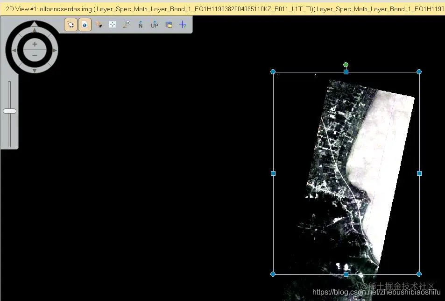Activate the Select pointer tool
This screenshot has width=445, height=301.
71,25
